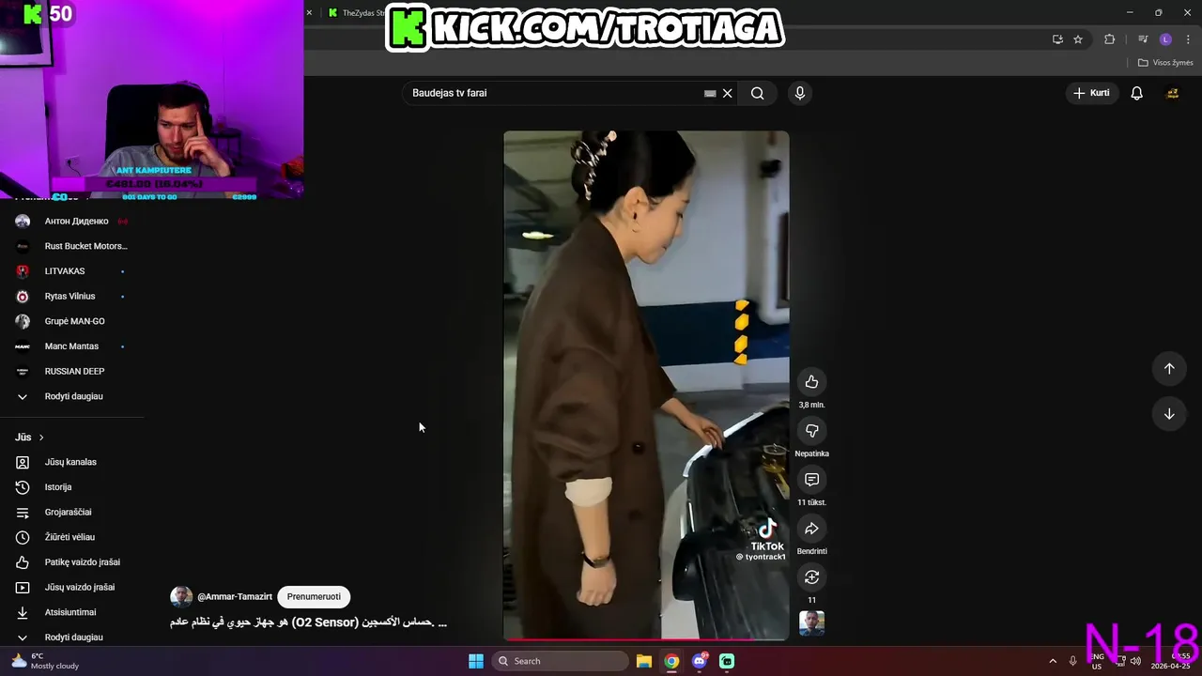Click the Kurti create button

[1093, 93]
